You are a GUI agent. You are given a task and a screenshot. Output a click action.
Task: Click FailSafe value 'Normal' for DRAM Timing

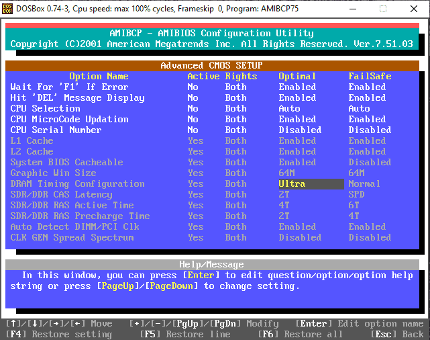click(364, 183)
